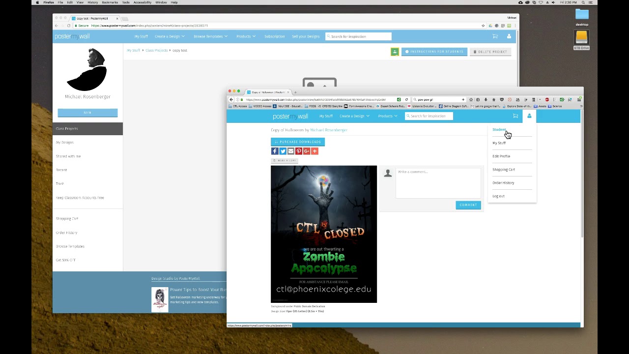Submit with Comment button

click(x=468, y=205)
